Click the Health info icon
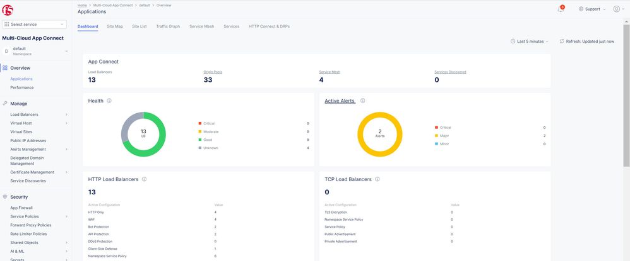Screen dimensions: 630x261 pos(109,101)
